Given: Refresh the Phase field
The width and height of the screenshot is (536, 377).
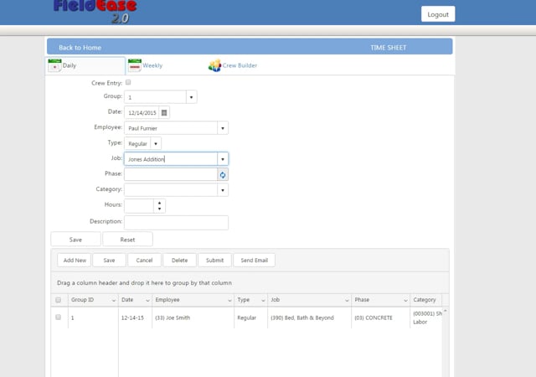Looking at the screenshot, I should (x=223, y=175).
